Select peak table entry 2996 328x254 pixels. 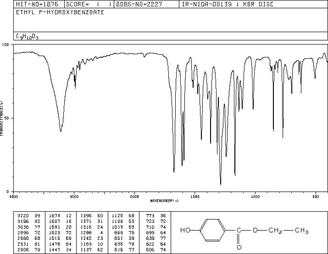(23, 232)
